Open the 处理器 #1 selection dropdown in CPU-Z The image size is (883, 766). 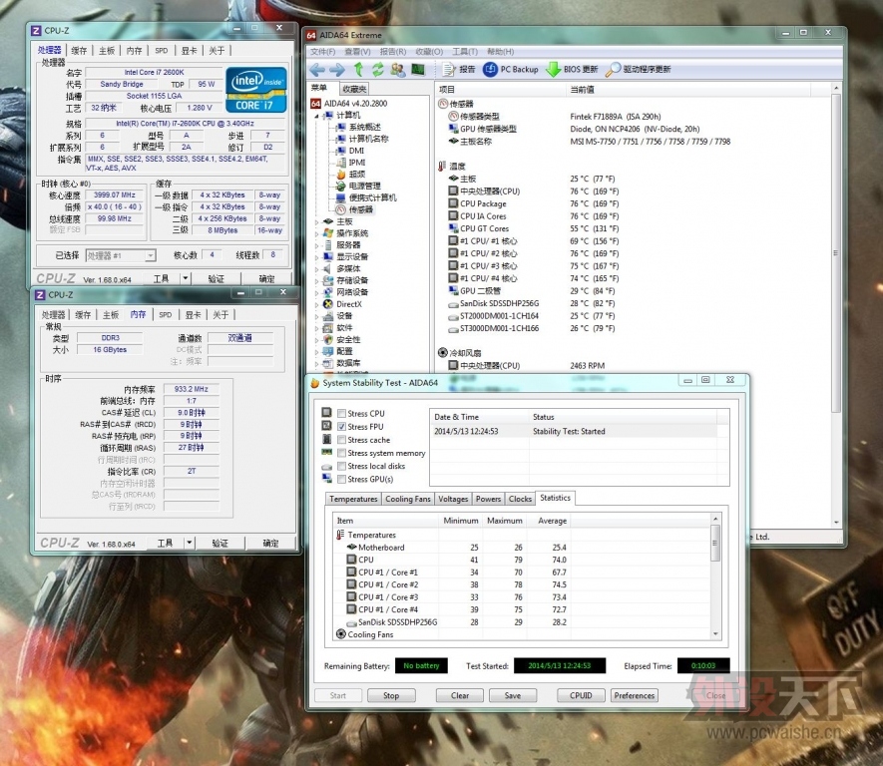pyautogui.click(x=150, y=255)
